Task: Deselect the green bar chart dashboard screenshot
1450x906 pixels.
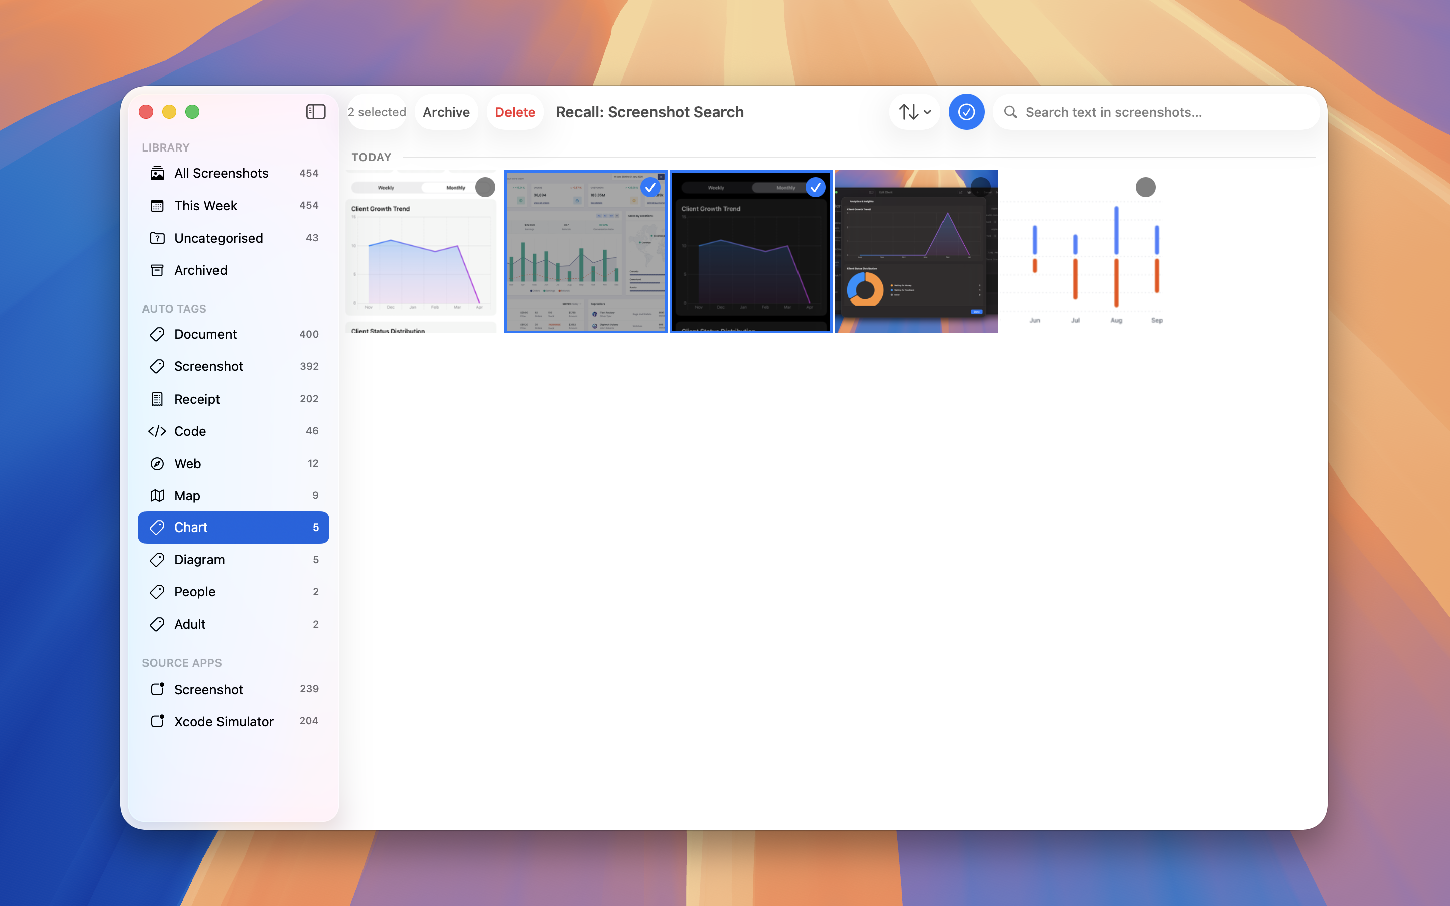Action: (x=650, y=187)
